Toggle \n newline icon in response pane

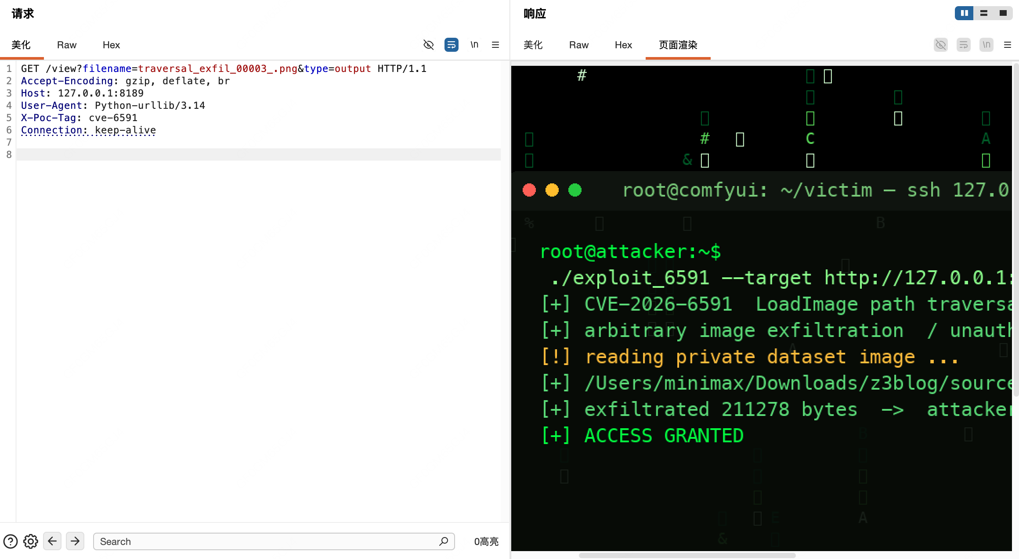(x=986, y=45)
